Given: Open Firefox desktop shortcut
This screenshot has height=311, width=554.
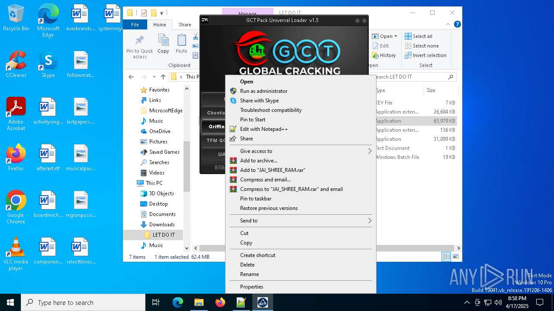Looking at the screenshot, I should (x=16, y=158).
